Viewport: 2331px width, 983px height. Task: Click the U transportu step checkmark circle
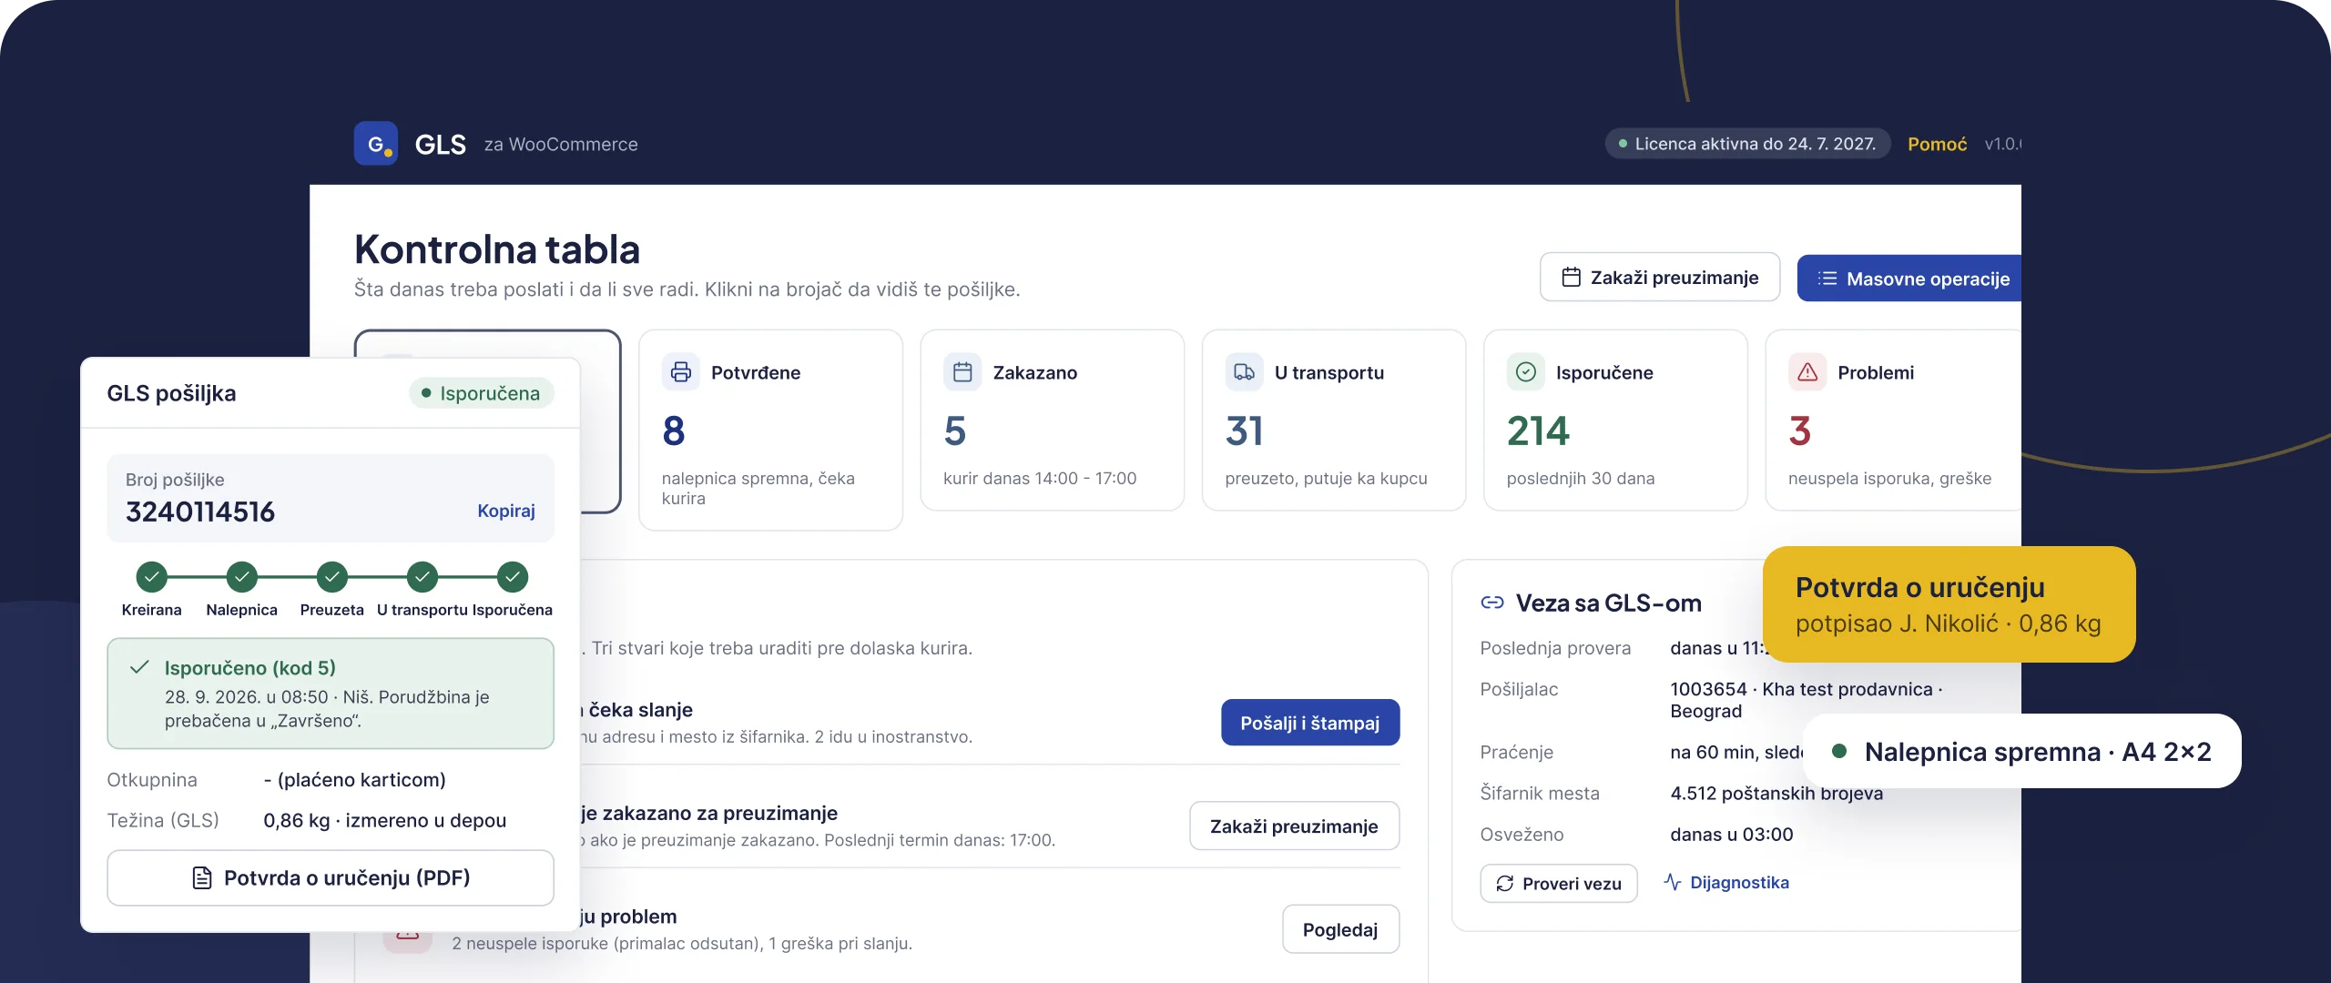[x=422, y=576]
